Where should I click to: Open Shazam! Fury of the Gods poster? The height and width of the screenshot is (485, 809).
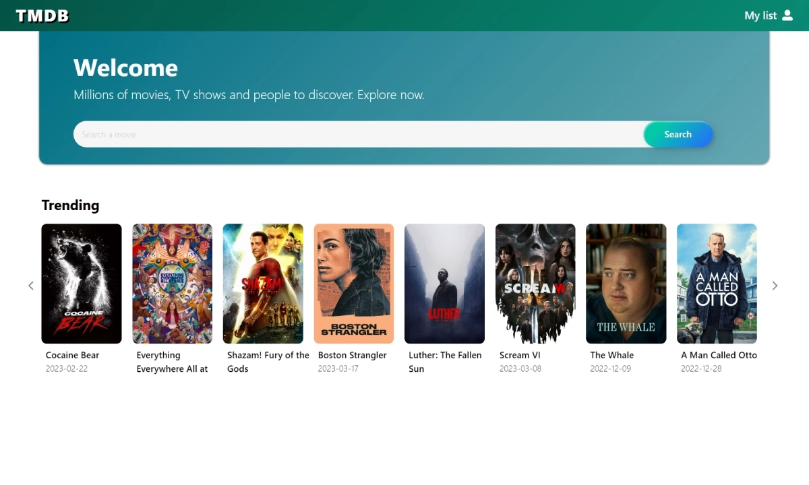[263, 284]
